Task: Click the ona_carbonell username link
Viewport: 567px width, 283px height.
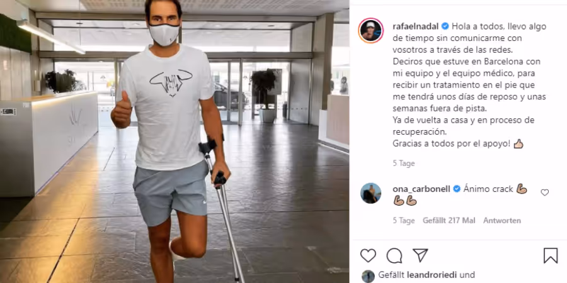Action: tap(421, 189)
